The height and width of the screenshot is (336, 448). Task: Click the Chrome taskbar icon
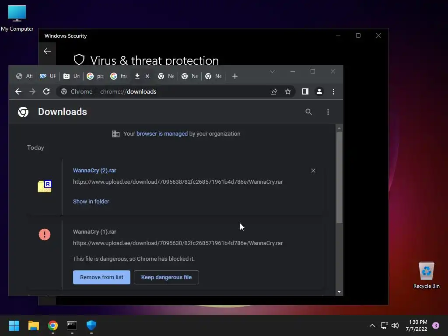pyautogui.click(x=53, y=325)
